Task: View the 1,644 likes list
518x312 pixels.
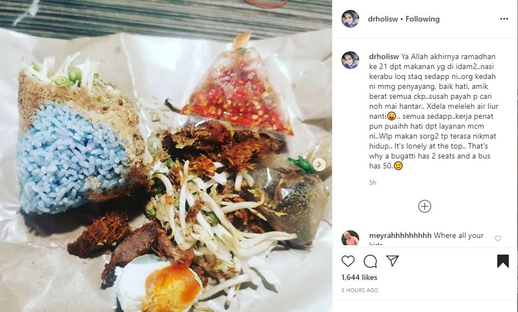Action: tap(359, 277)
